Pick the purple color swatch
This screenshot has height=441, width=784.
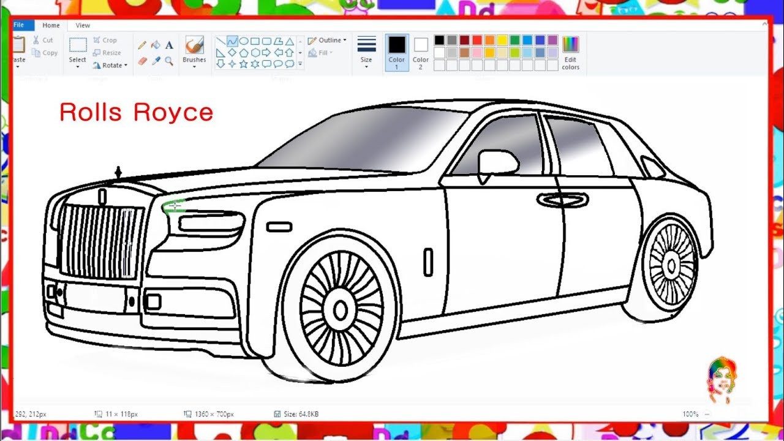point(552,40)
